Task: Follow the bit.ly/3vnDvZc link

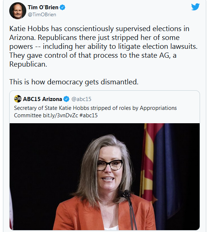Action: (61, 115)
